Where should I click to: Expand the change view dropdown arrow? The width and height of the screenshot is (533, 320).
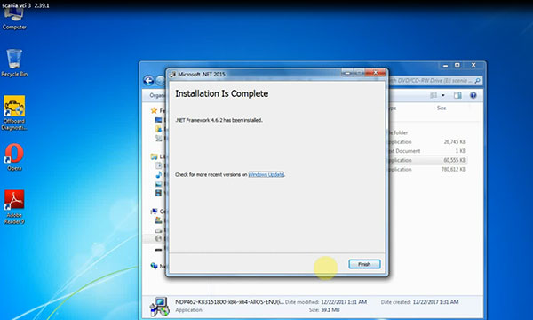[x=443, y=95]
